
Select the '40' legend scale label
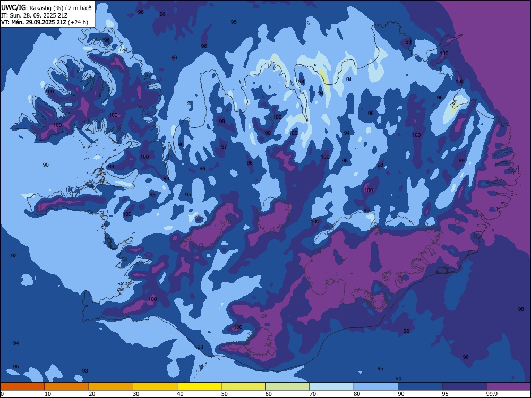click(181, 394)
